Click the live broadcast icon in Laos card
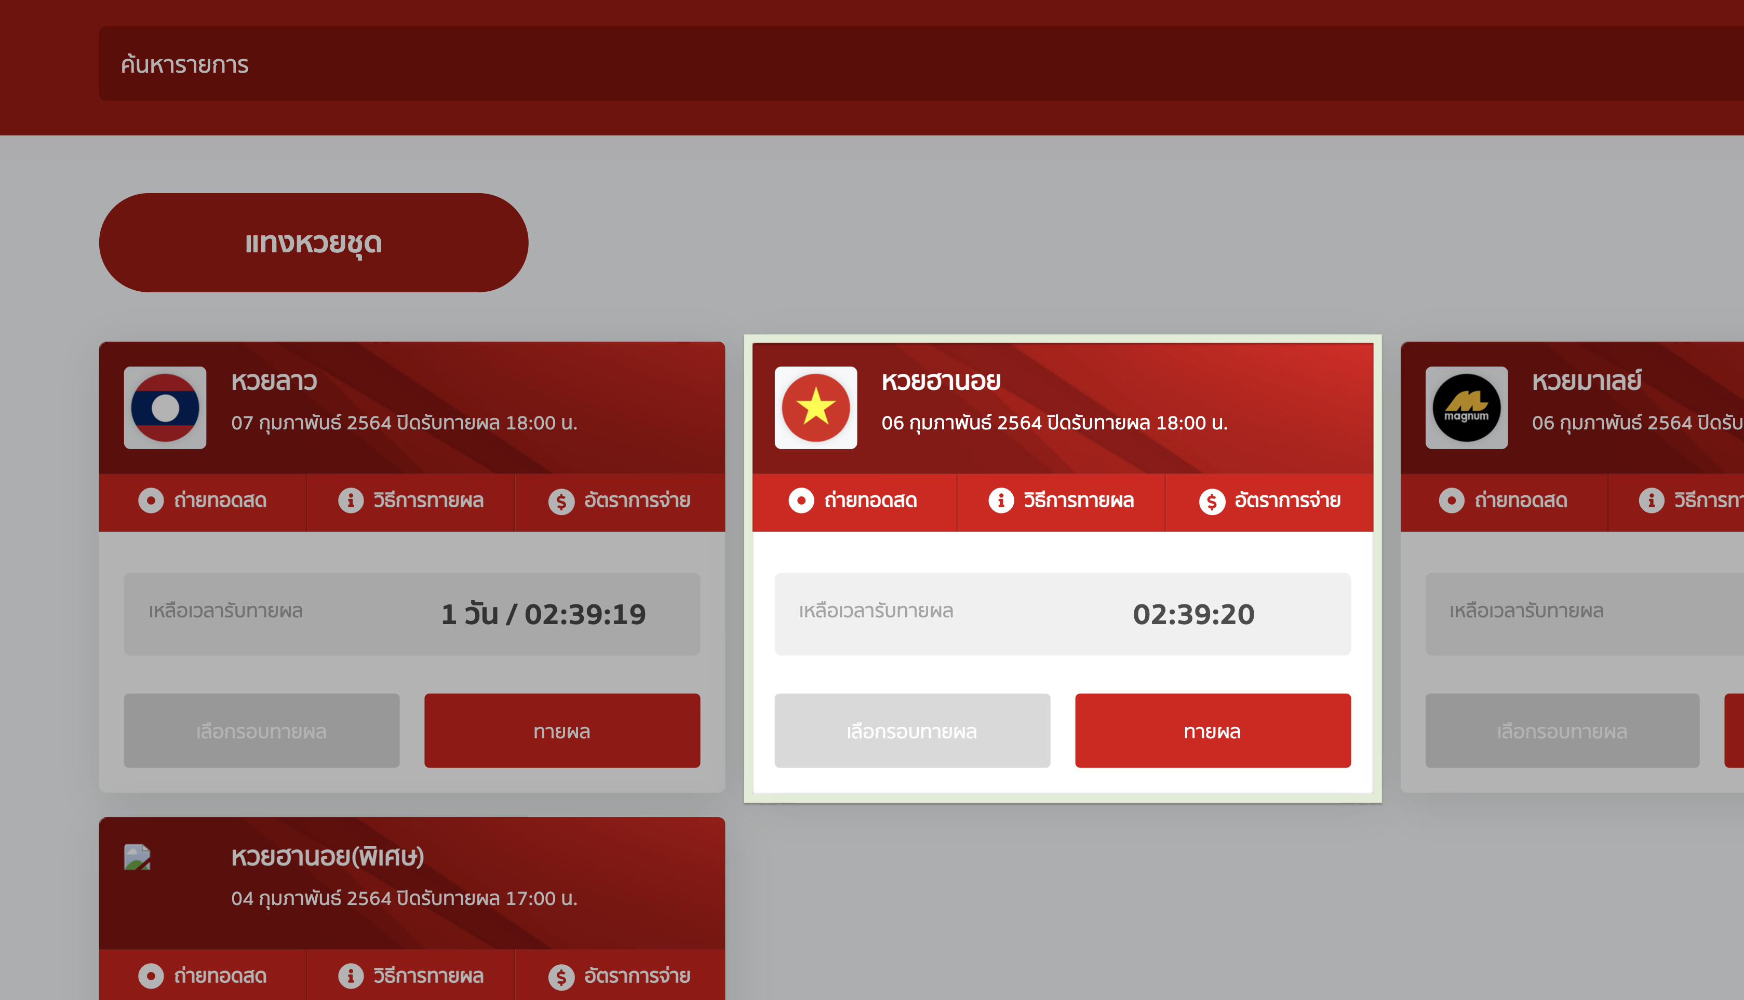 click(x=151, y=501)
